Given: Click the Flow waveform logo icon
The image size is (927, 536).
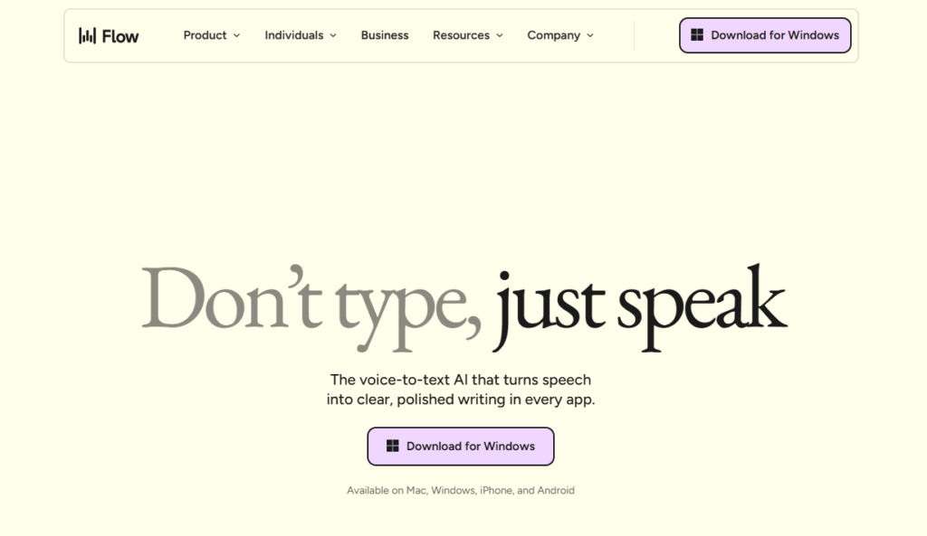Looking at the screenshot, I should tap(87, 35).
